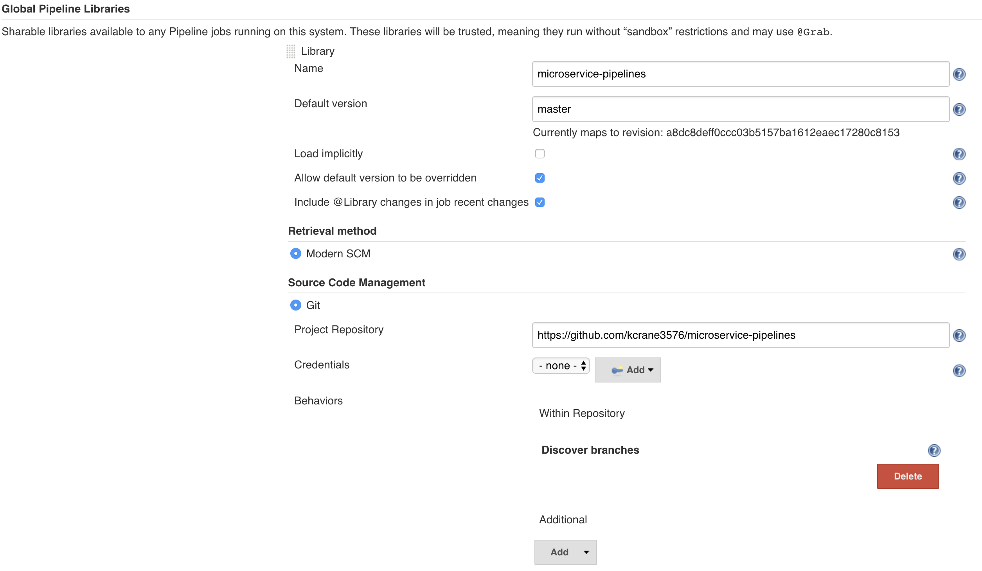Click help icon for Load implicitly
Screen dimensions: 982x571
point(959,154)
